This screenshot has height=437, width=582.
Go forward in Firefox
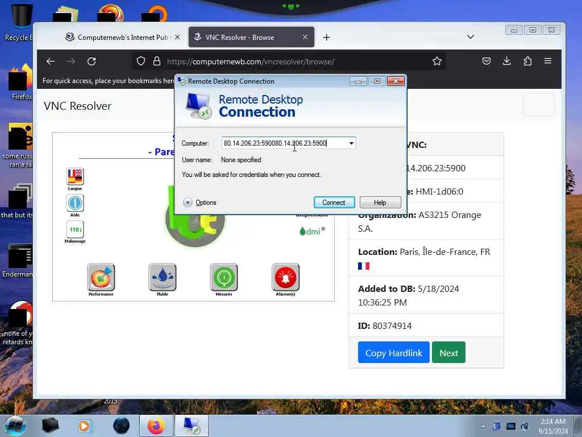tap(71, 61)
